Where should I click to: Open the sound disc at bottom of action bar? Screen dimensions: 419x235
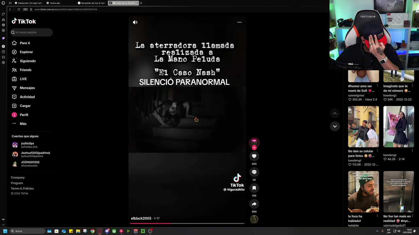254,219
